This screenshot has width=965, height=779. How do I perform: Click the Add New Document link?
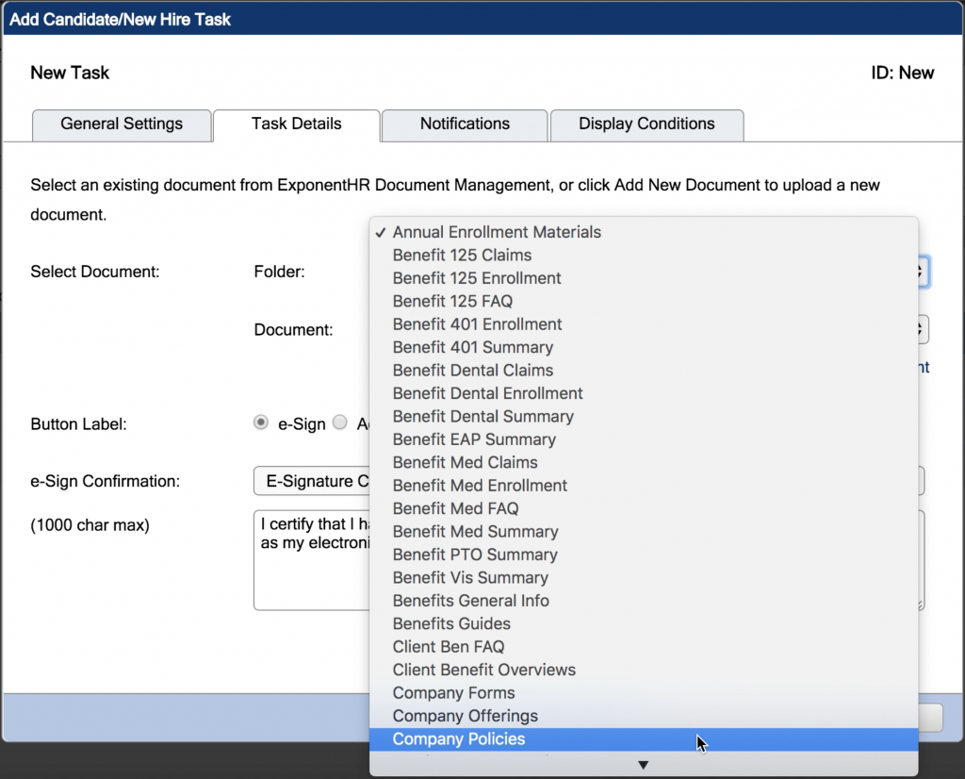coord(914,367)
